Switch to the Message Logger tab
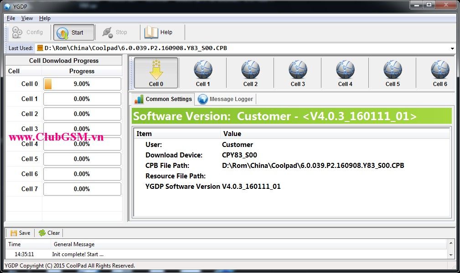This screenshot has height=273, width=460. (226, 99)
